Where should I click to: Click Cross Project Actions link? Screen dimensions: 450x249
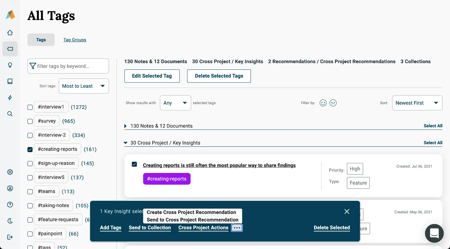[203, 228]
